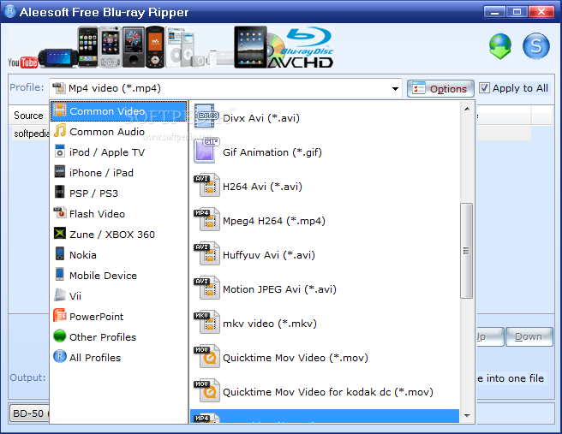562x434 pixels.
Task: Open the All Profiles category
Action: 118,357
